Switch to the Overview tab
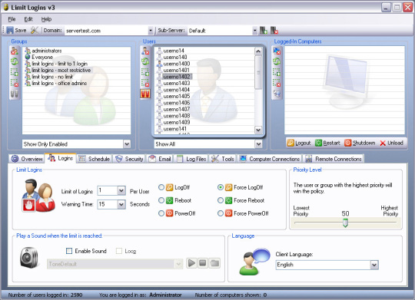This screenshot has width=415, height=300. click(27, 159)
